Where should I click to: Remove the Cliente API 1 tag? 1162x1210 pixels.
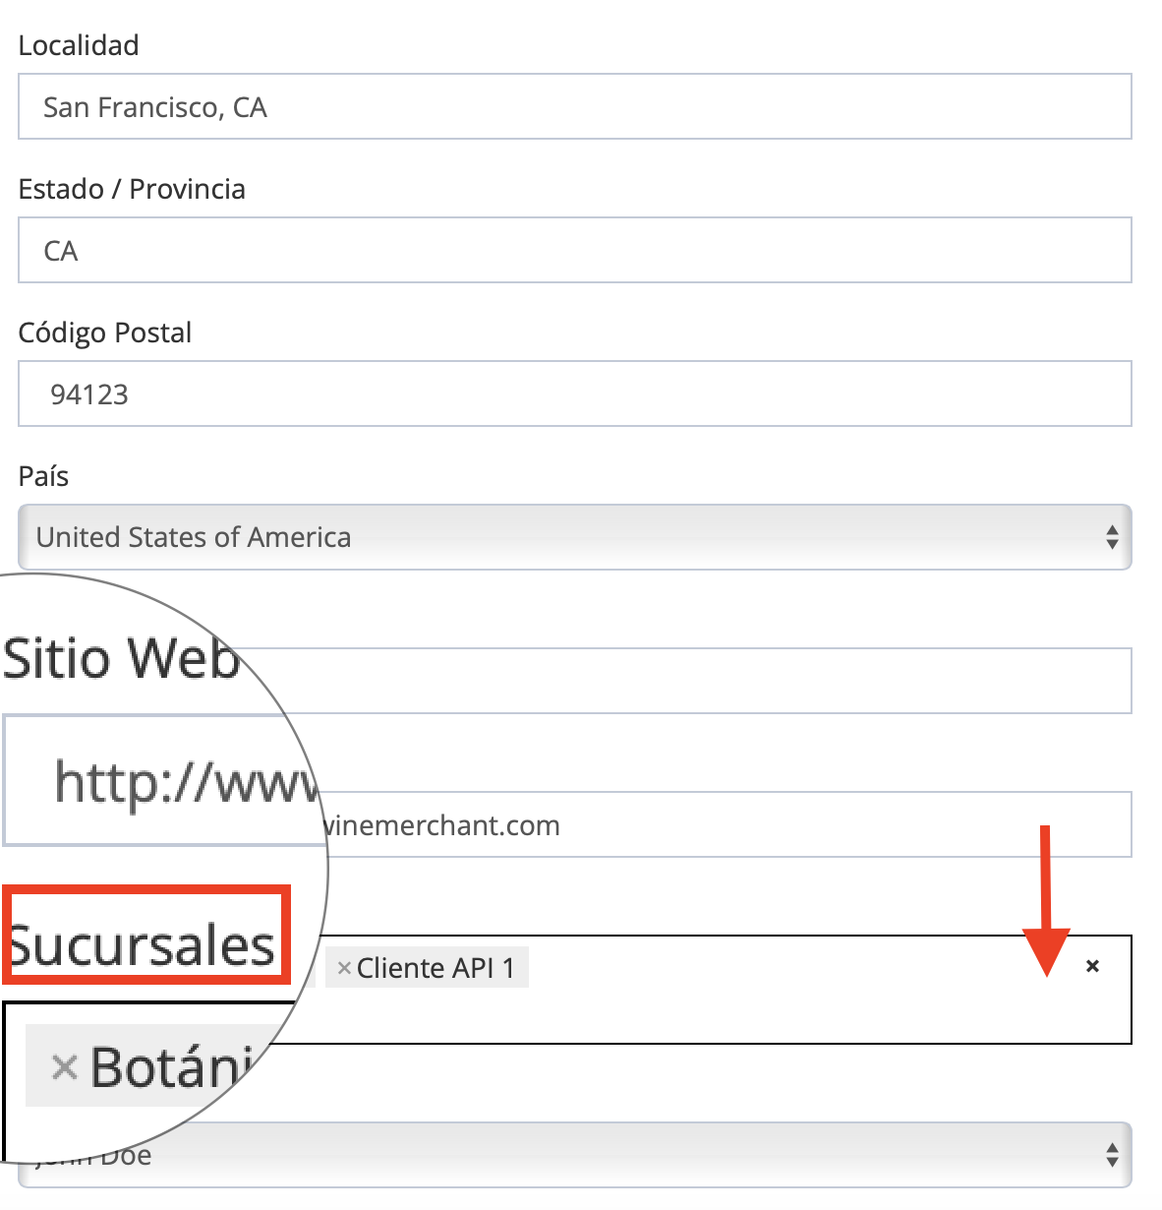344,968
